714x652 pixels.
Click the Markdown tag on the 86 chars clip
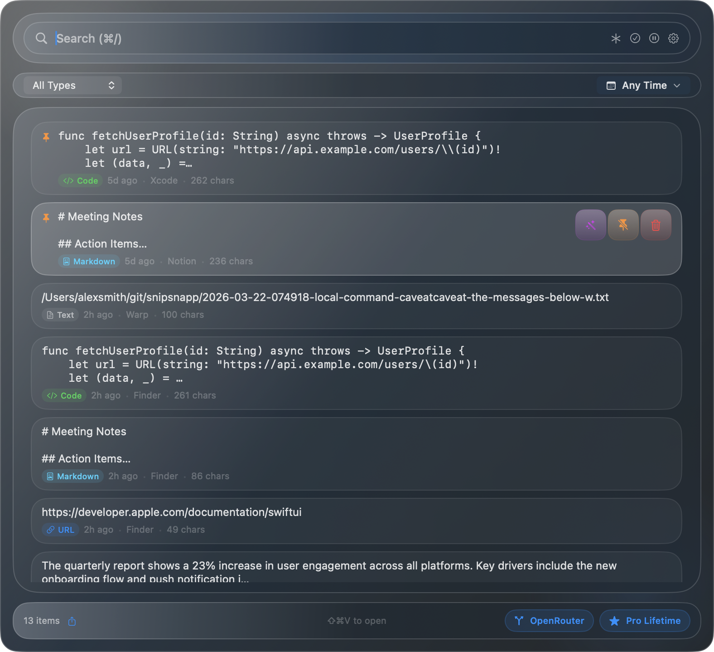(72, 476)
